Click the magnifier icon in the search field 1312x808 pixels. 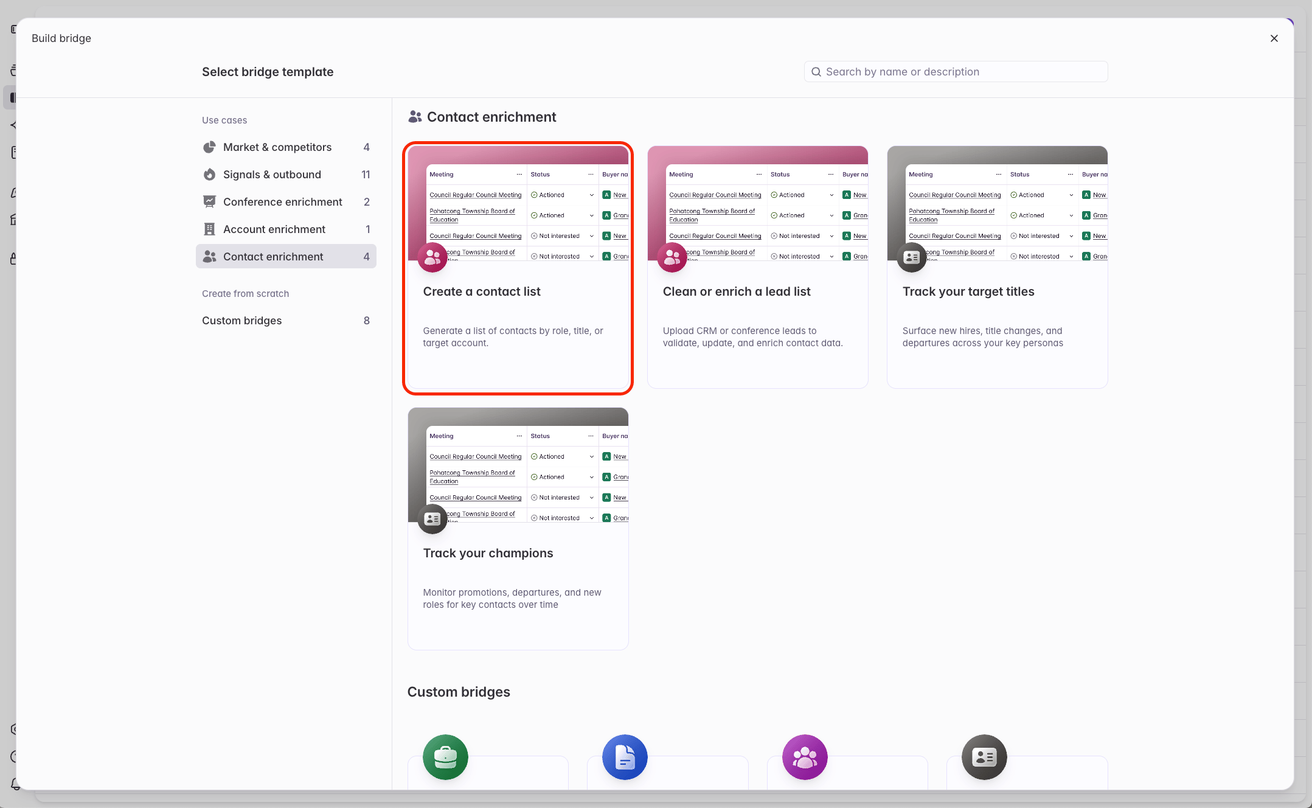[816, 72]
